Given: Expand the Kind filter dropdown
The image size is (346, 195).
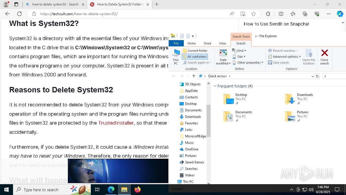Looking at the screenshot, I should [x=239, y=51].
